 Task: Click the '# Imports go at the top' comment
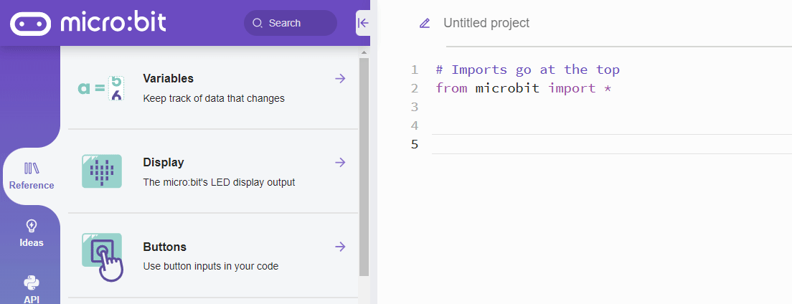click(x=528, y=69)
